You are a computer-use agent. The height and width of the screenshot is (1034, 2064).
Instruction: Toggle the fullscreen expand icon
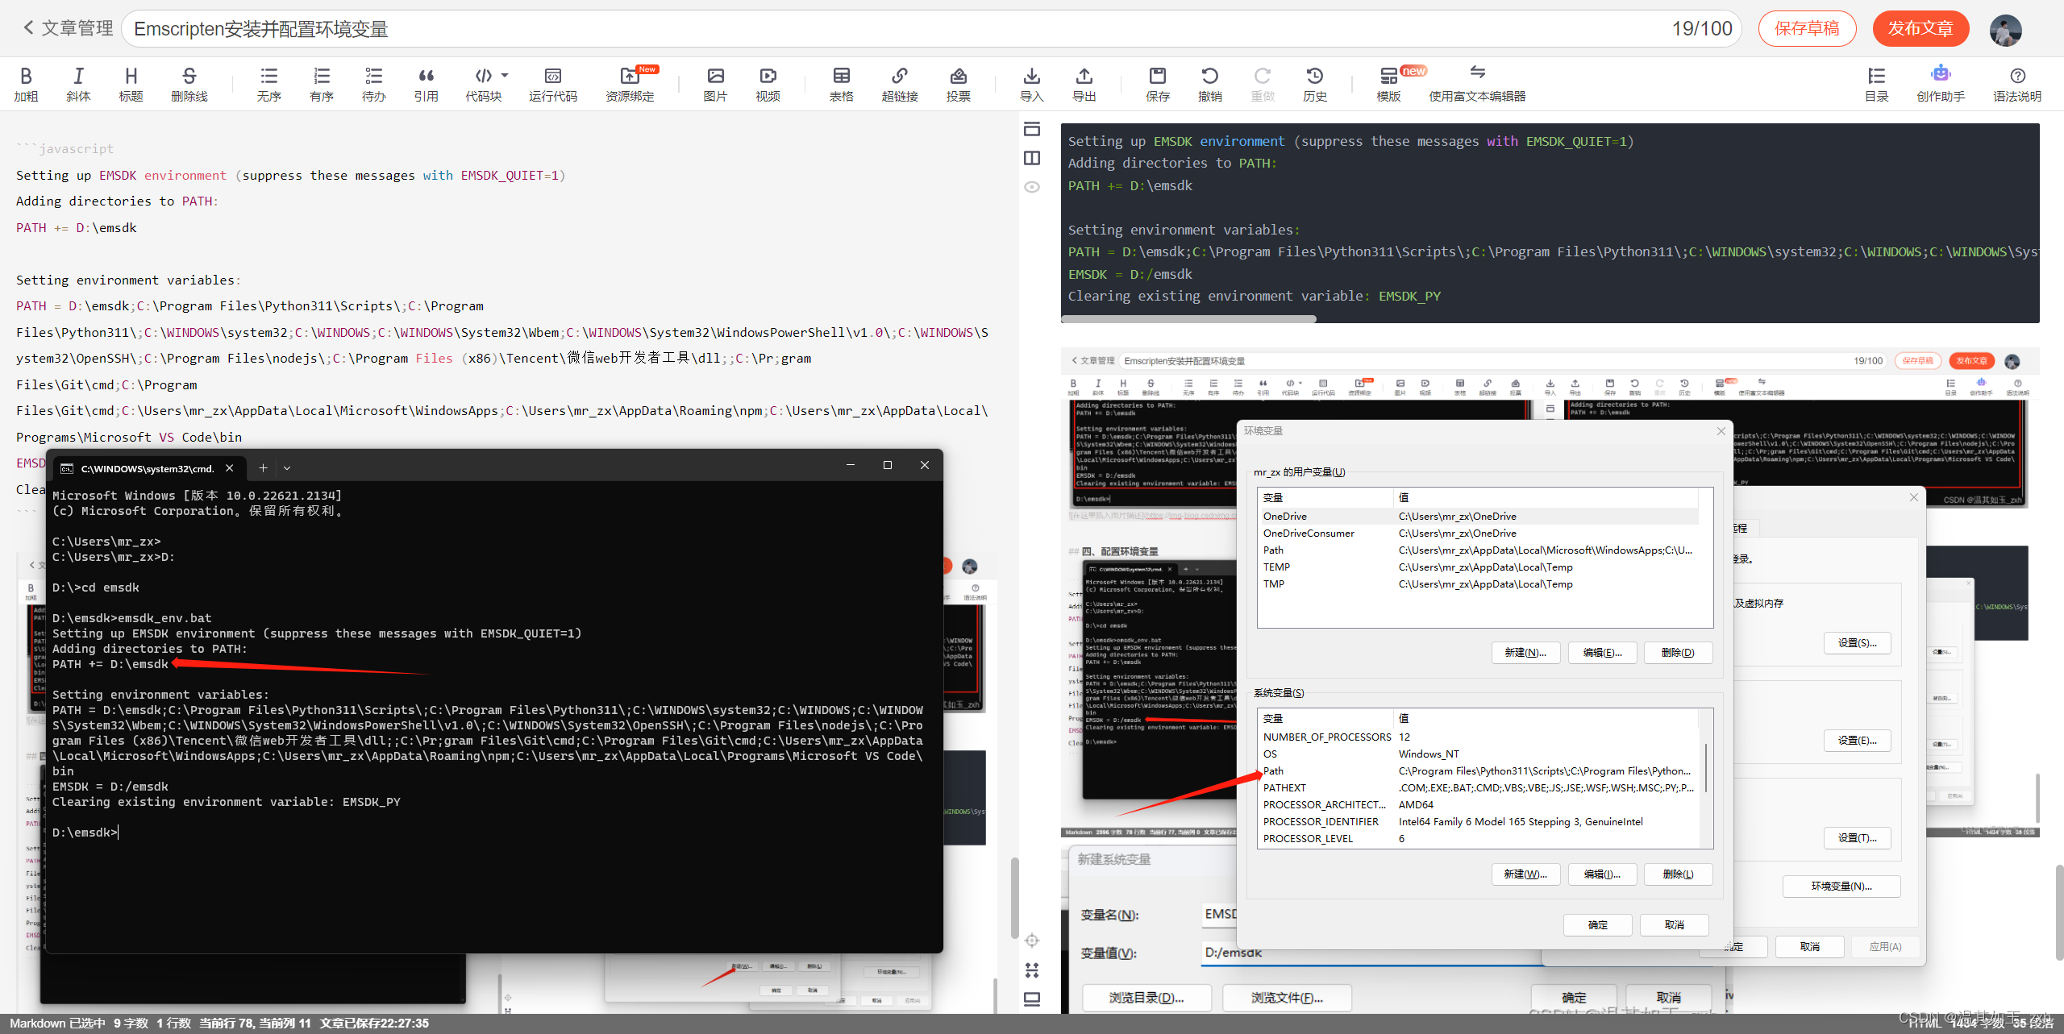click(1032, 970)
